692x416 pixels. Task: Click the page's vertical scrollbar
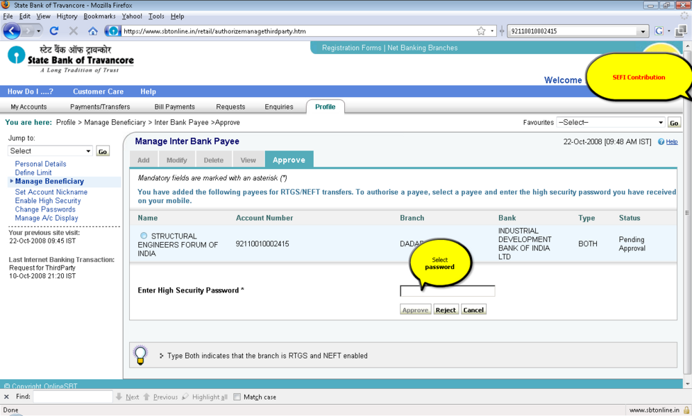pyautogui.click(x=687, y=208)
